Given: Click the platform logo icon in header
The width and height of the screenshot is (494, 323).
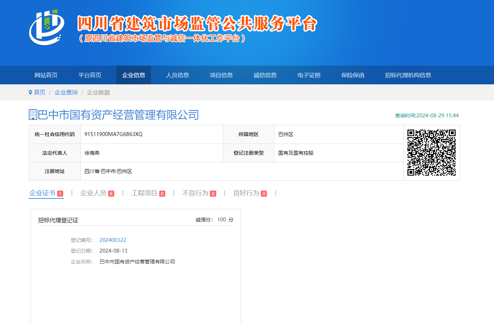Looking at the screenshot, I should 47,27.
